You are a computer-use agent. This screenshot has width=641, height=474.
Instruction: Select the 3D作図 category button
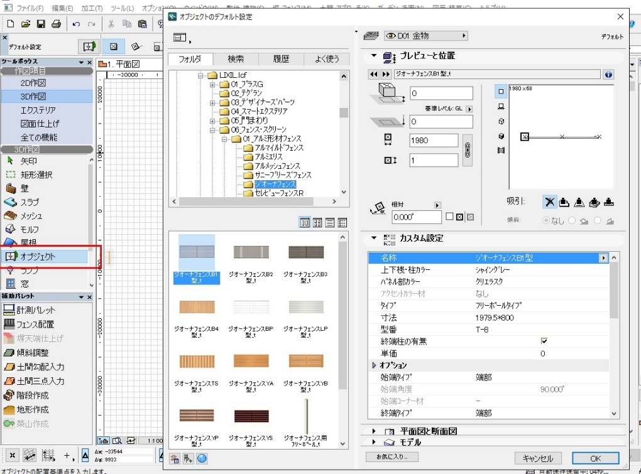point(47,96)
